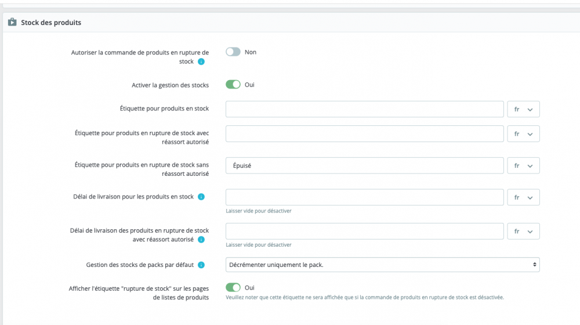Open language dropdown for out-of-stock delivery delay field
580x325 pixels.
[523, 231]
